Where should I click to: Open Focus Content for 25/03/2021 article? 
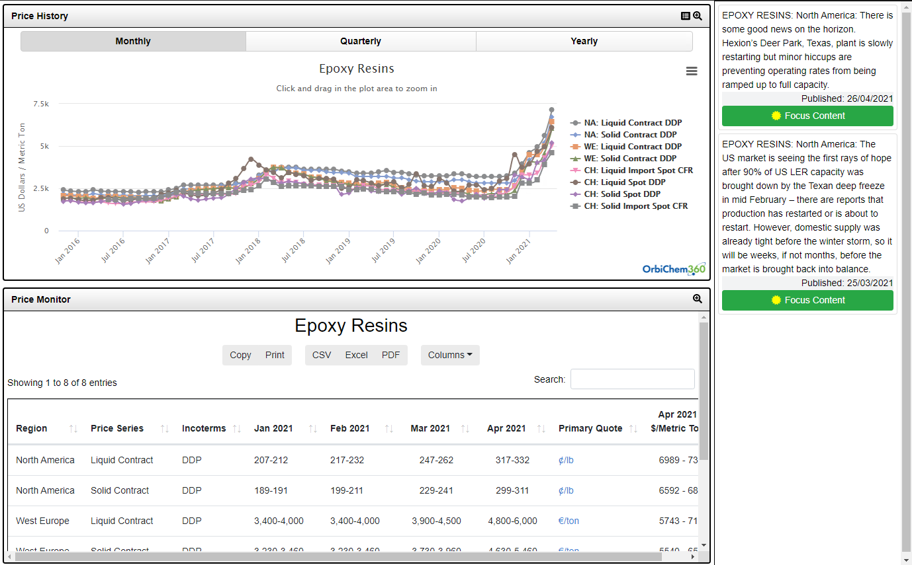(807, 300)
